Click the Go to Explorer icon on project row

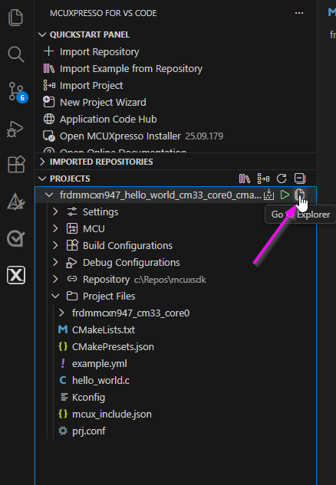tap(299, 195)
